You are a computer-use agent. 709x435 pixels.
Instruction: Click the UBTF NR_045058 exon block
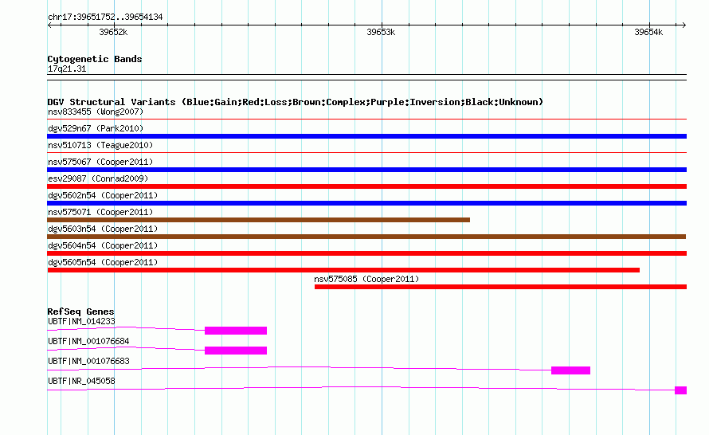coord(680,390)
